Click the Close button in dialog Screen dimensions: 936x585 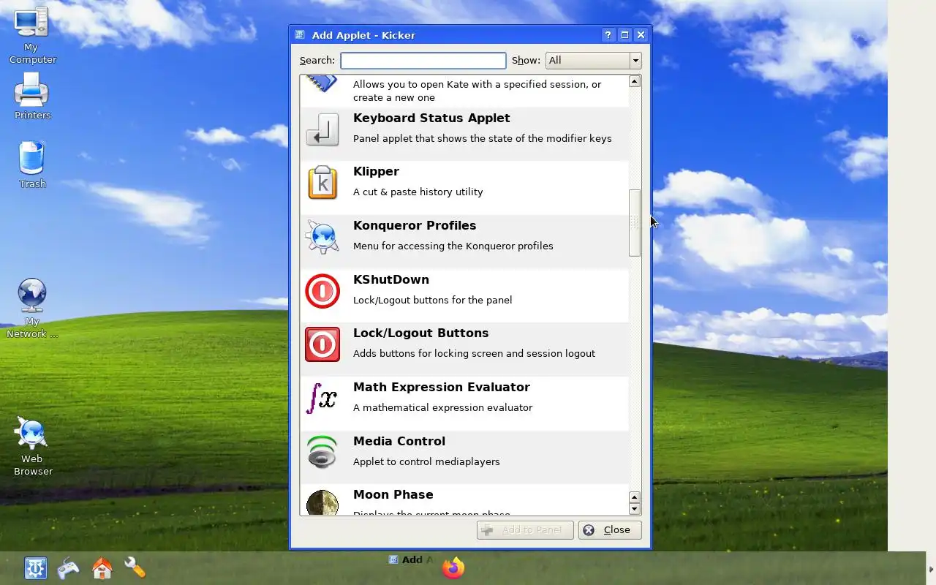tap(610, 529)
